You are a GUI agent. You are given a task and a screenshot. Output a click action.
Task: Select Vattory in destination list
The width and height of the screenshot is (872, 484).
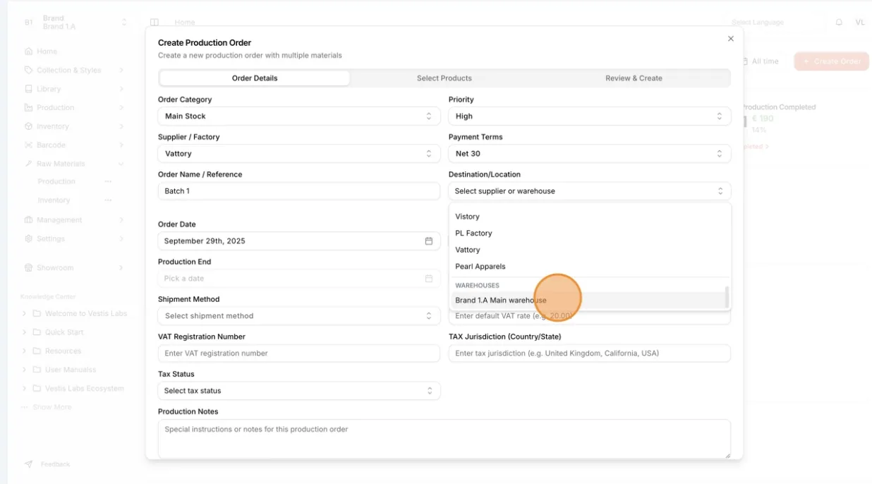click(590, 250)
